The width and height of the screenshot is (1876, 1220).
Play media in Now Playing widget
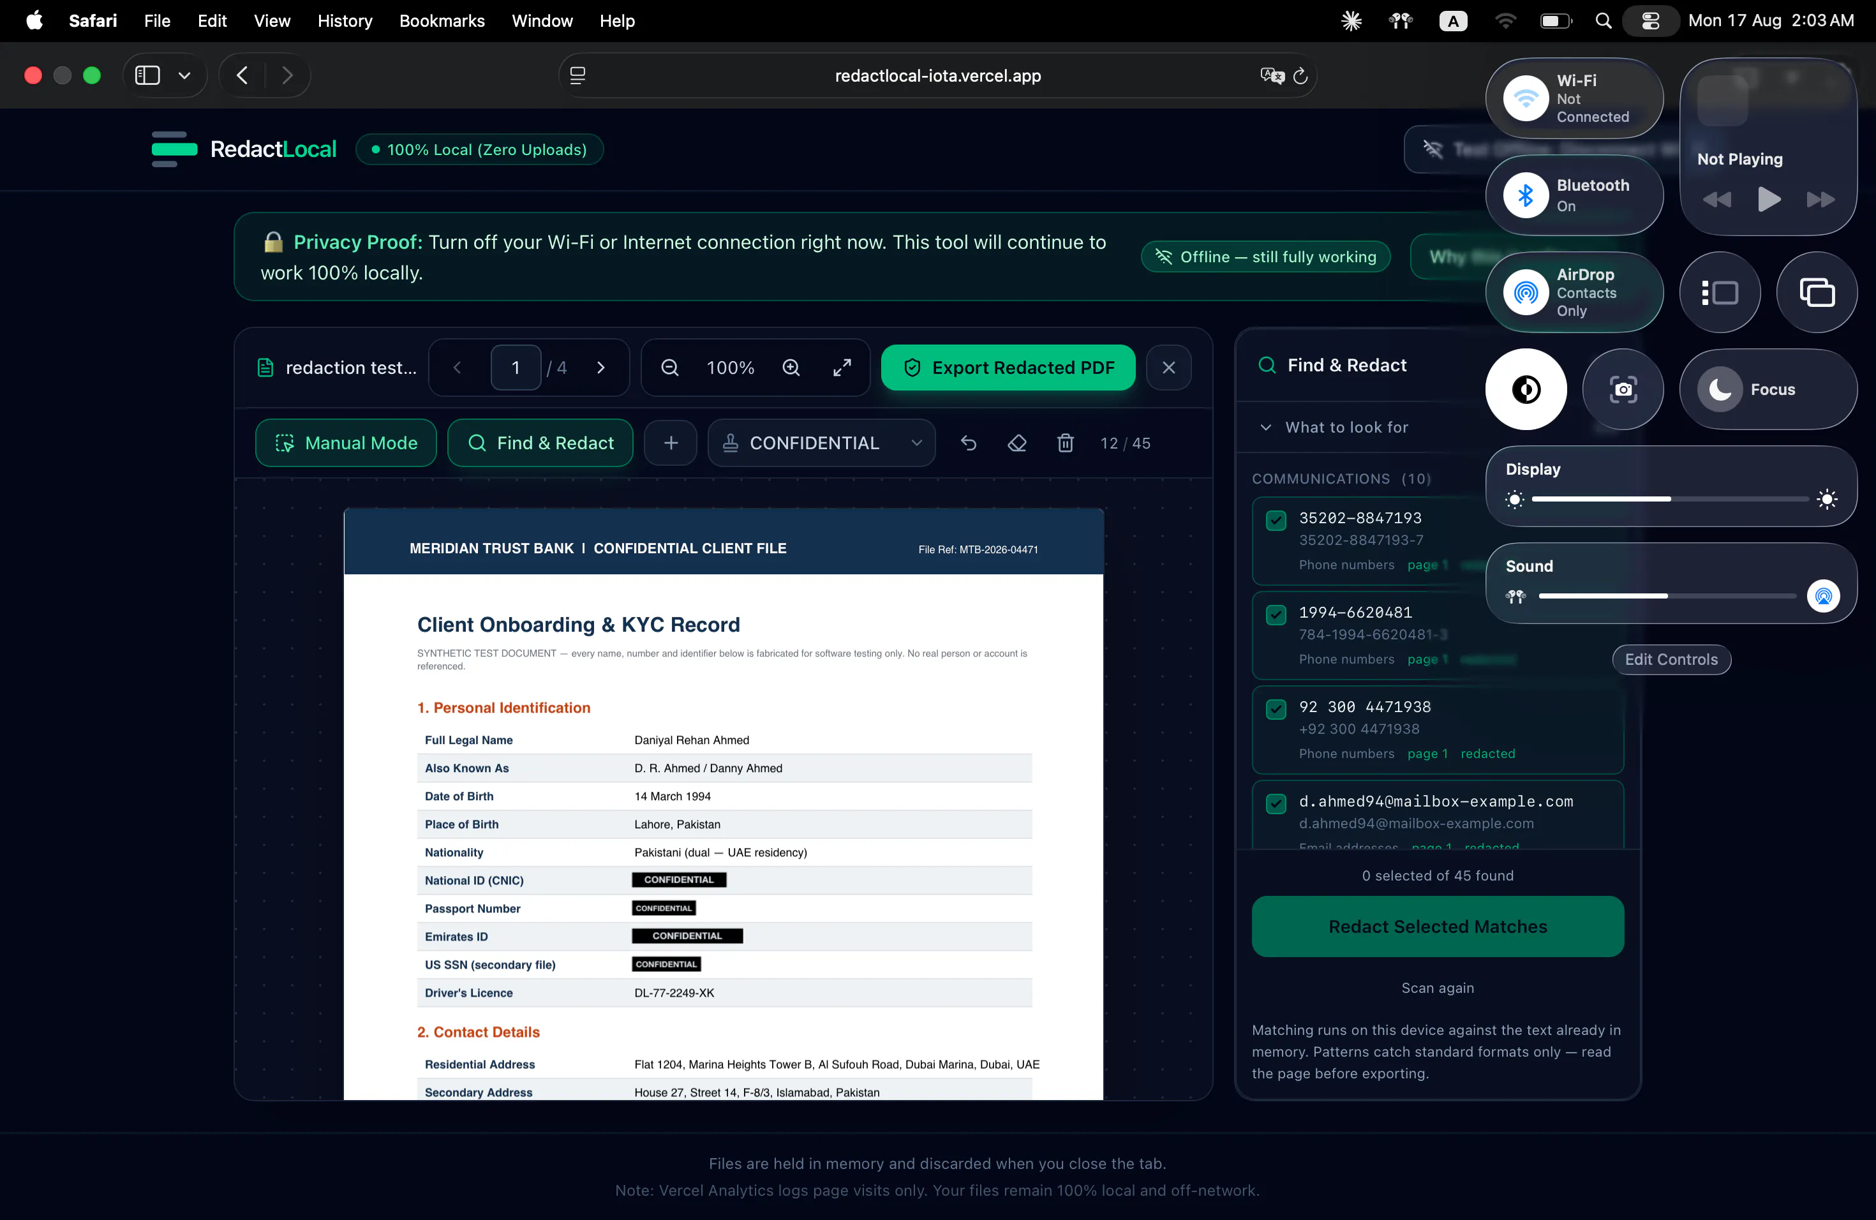(1769, 199)
